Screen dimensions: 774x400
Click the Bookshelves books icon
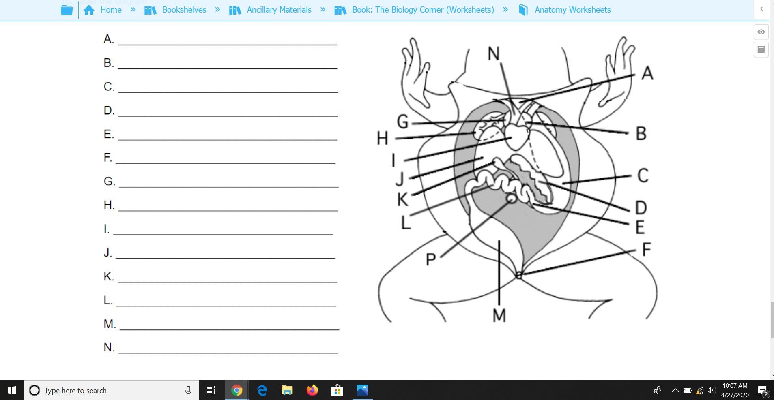pos(150,10)
